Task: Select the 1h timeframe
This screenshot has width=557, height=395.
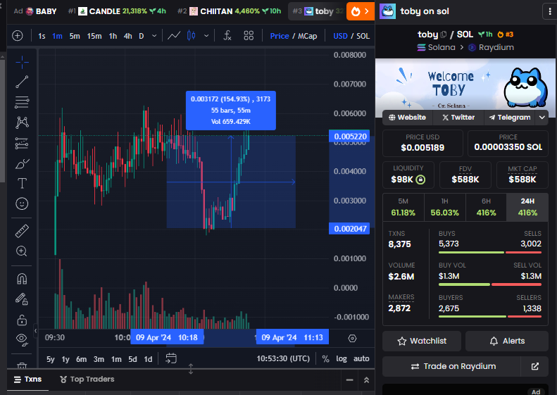Action: tap(113, 36)
